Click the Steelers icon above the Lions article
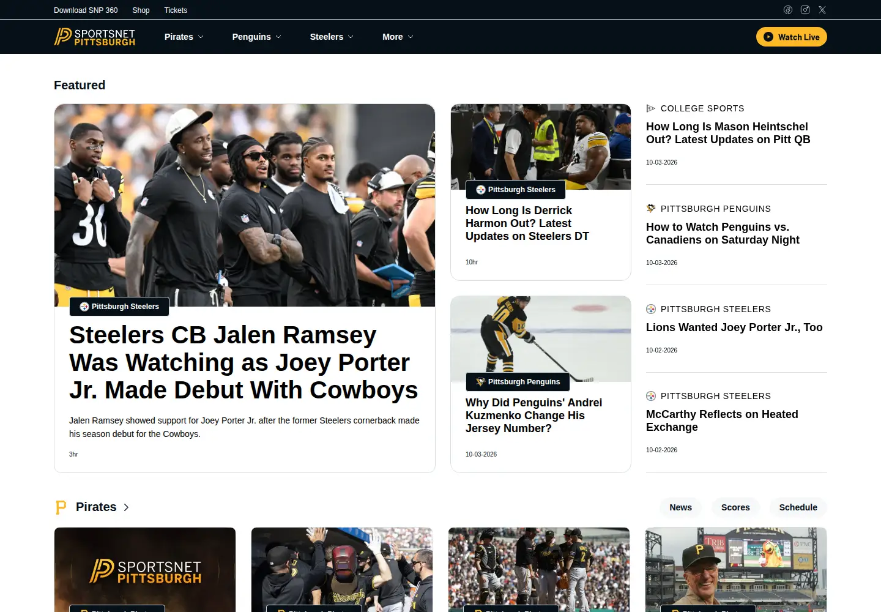 (x=651, y=309)
